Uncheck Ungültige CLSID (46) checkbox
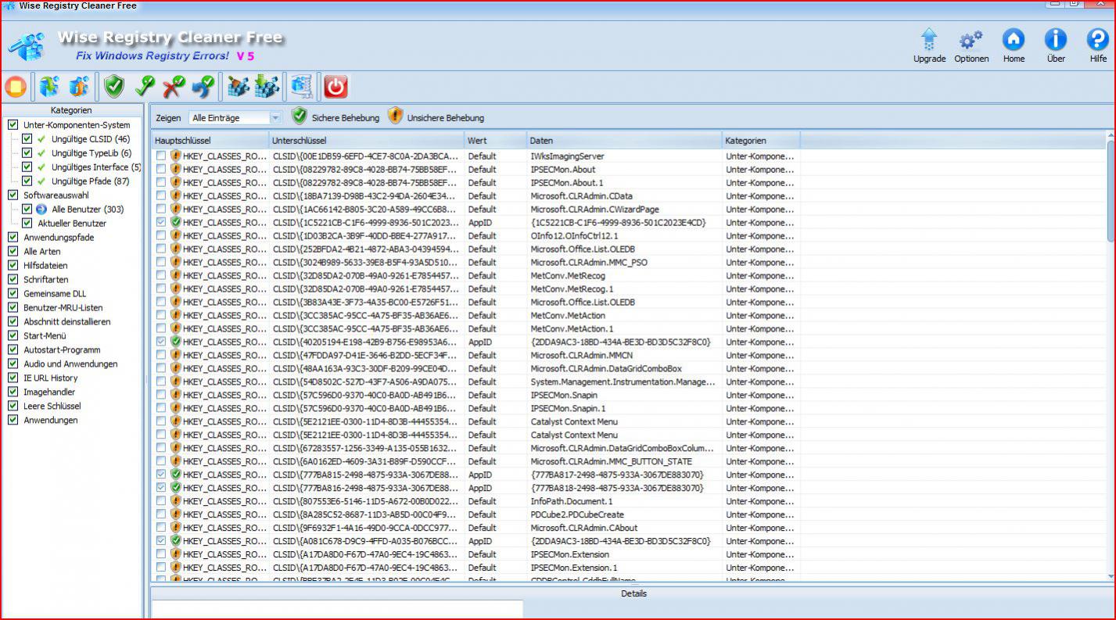The height and width of the screenshot is (620, 1116). click(x=27, y=138)
